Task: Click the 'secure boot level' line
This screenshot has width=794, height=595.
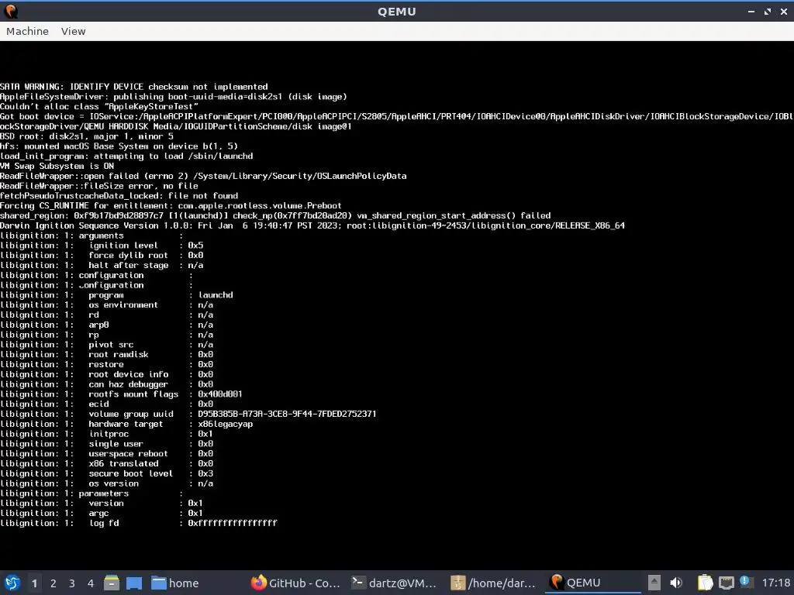Action: click(106, 473)
